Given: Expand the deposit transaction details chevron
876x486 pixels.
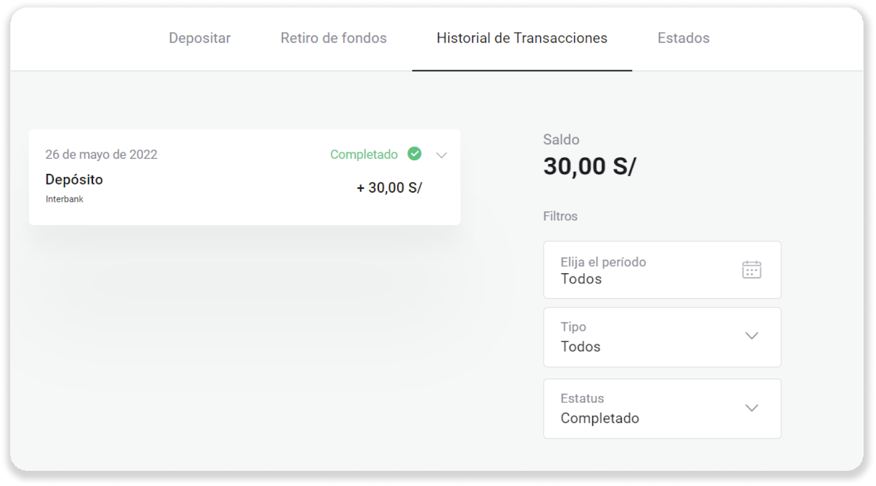Looking at the screenshot, I should 441,155.
